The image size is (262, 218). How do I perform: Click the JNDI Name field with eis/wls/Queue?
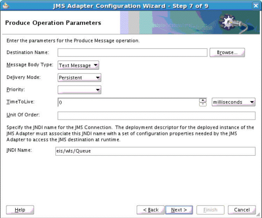click(x=155, y=151)
